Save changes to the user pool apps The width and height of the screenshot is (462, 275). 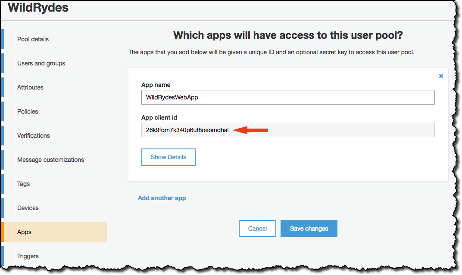pos(309,229)
